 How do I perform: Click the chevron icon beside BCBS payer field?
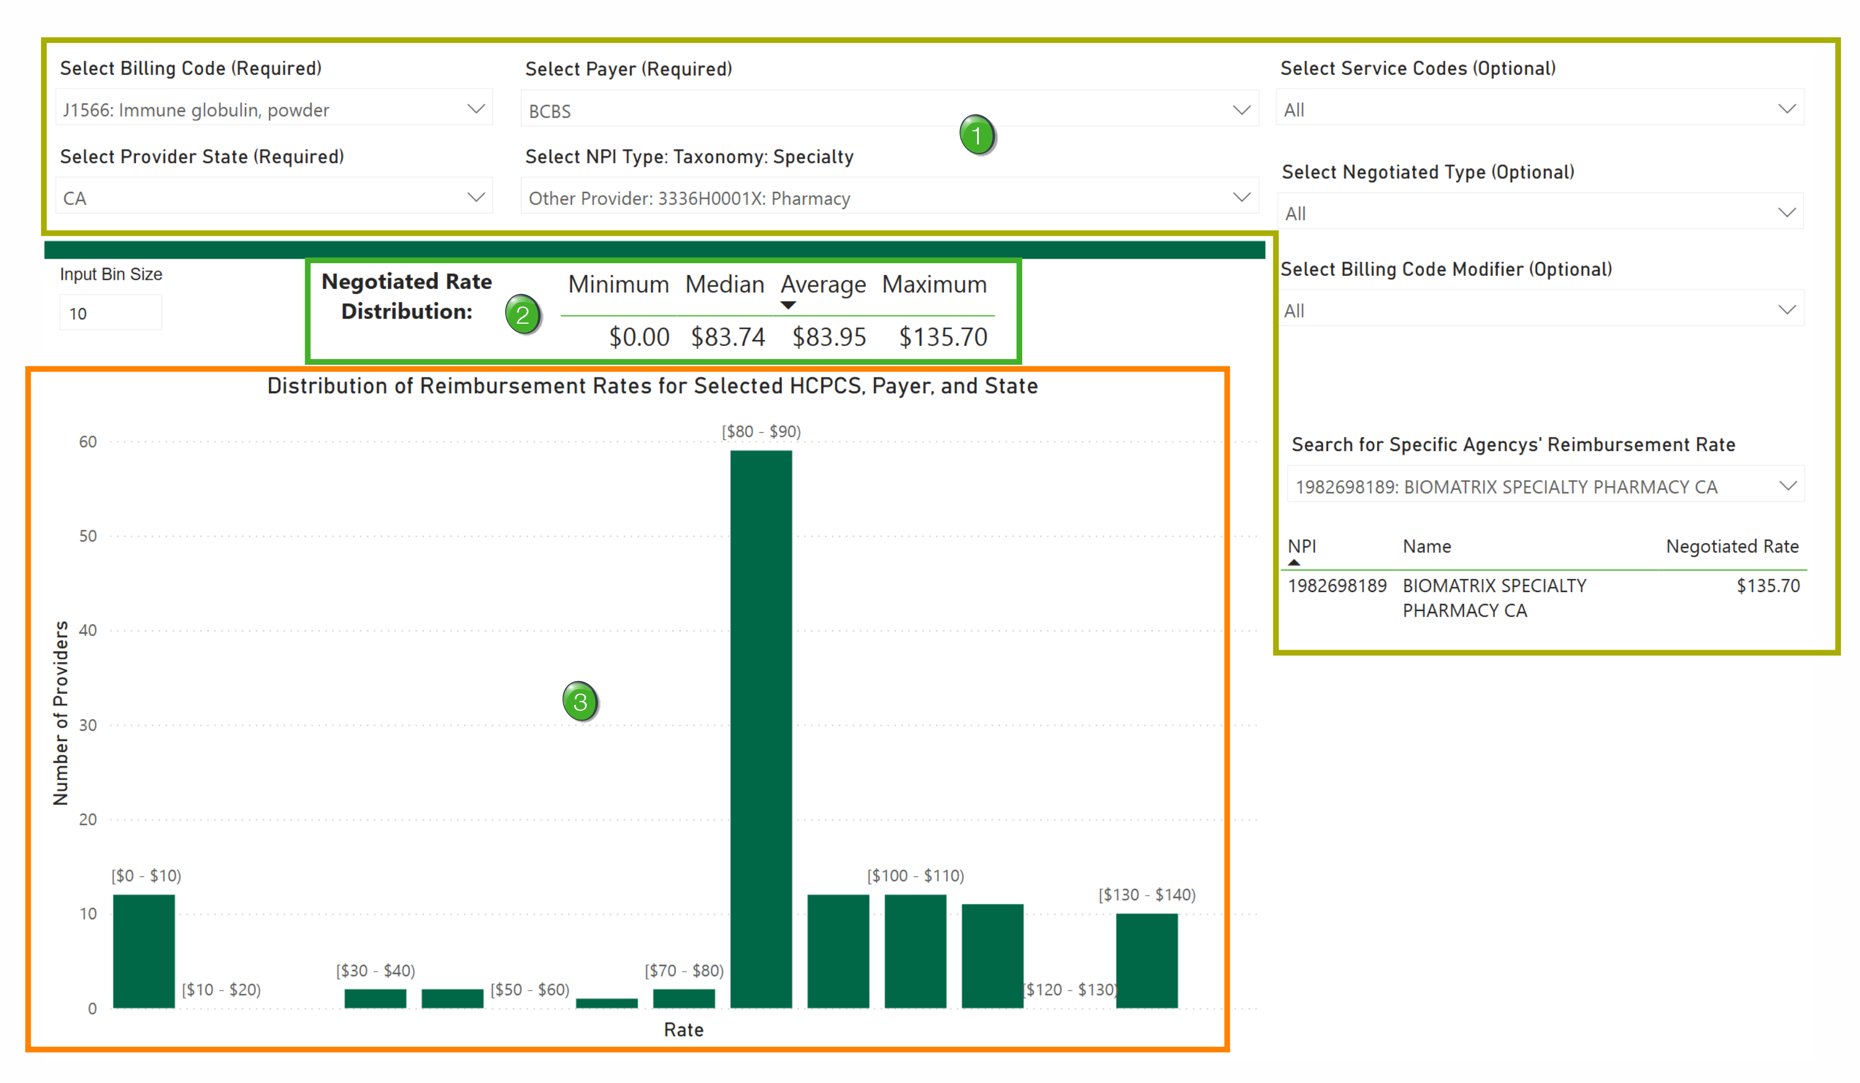coord(1241,110)
